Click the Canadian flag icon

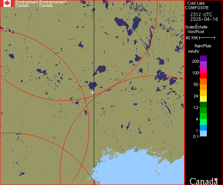pyautogui.click(x=7, y=3)
